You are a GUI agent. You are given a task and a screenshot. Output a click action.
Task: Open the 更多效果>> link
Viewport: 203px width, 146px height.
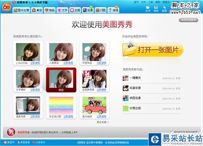click(103, 122)
